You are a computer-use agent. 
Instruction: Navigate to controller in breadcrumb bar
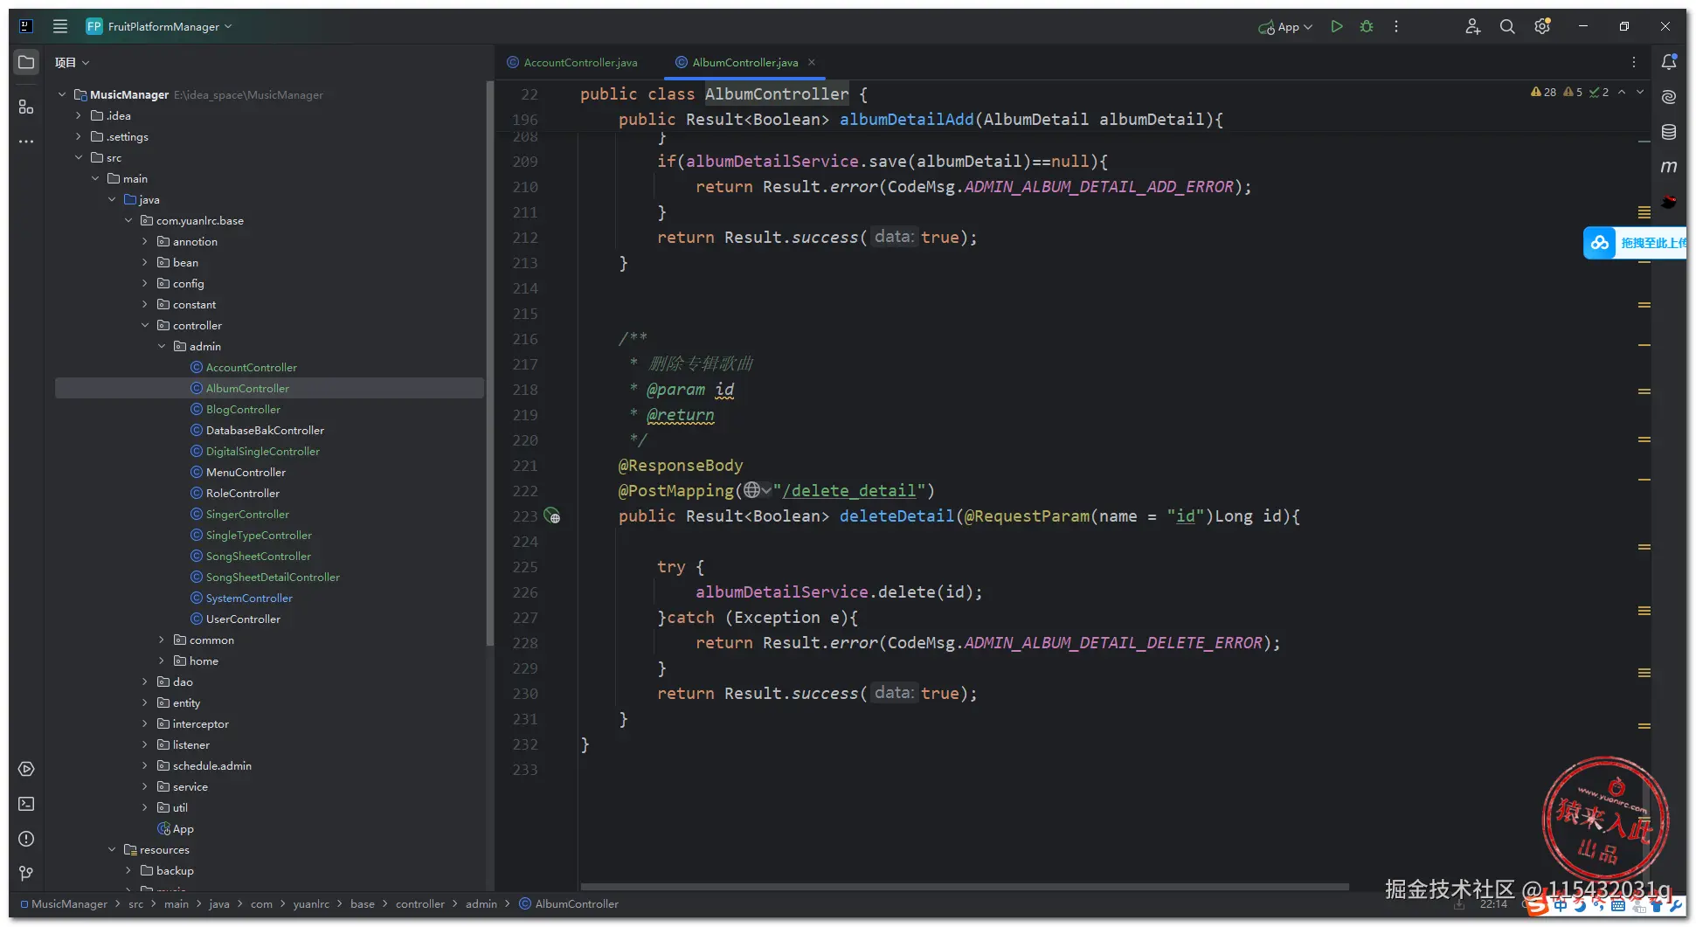point(419,903)
